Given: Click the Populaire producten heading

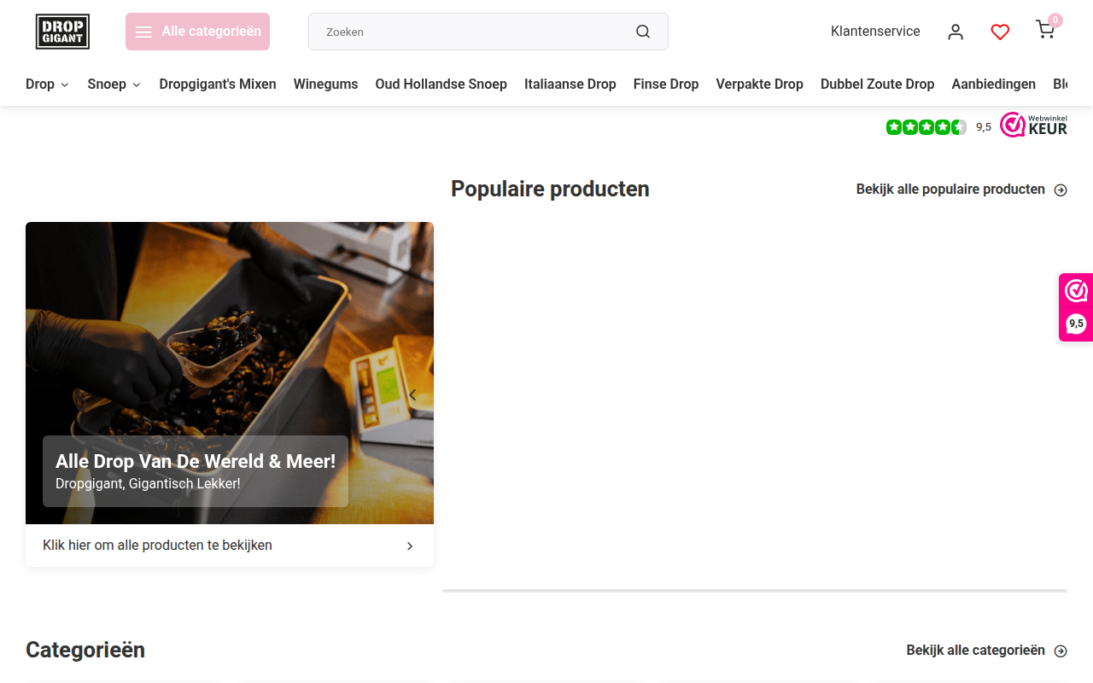Looking at the screenshot, I should pos(550,189).
